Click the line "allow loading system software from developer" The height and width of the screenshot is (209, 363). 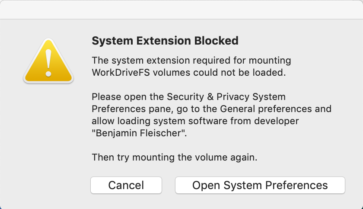(195, 121)
